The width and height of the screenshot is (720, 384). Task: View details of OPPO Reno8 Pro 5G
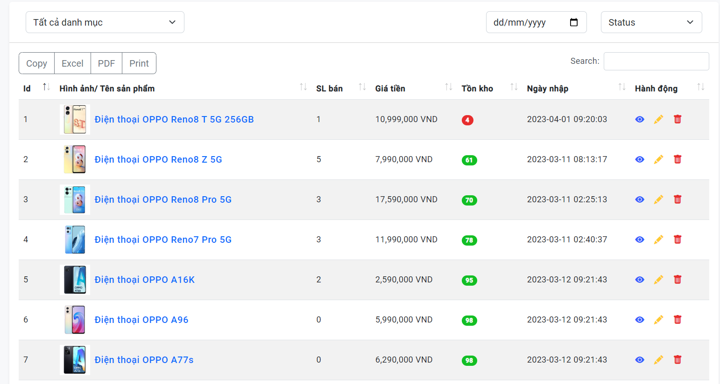(x=640, y=199)
